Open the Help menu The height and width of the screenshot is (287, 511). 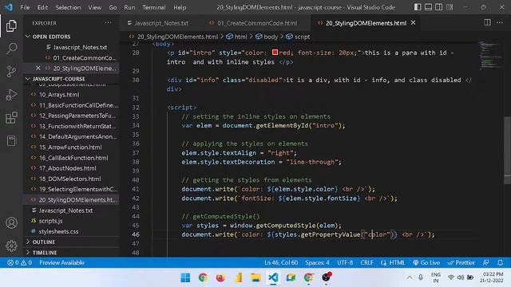180,7
